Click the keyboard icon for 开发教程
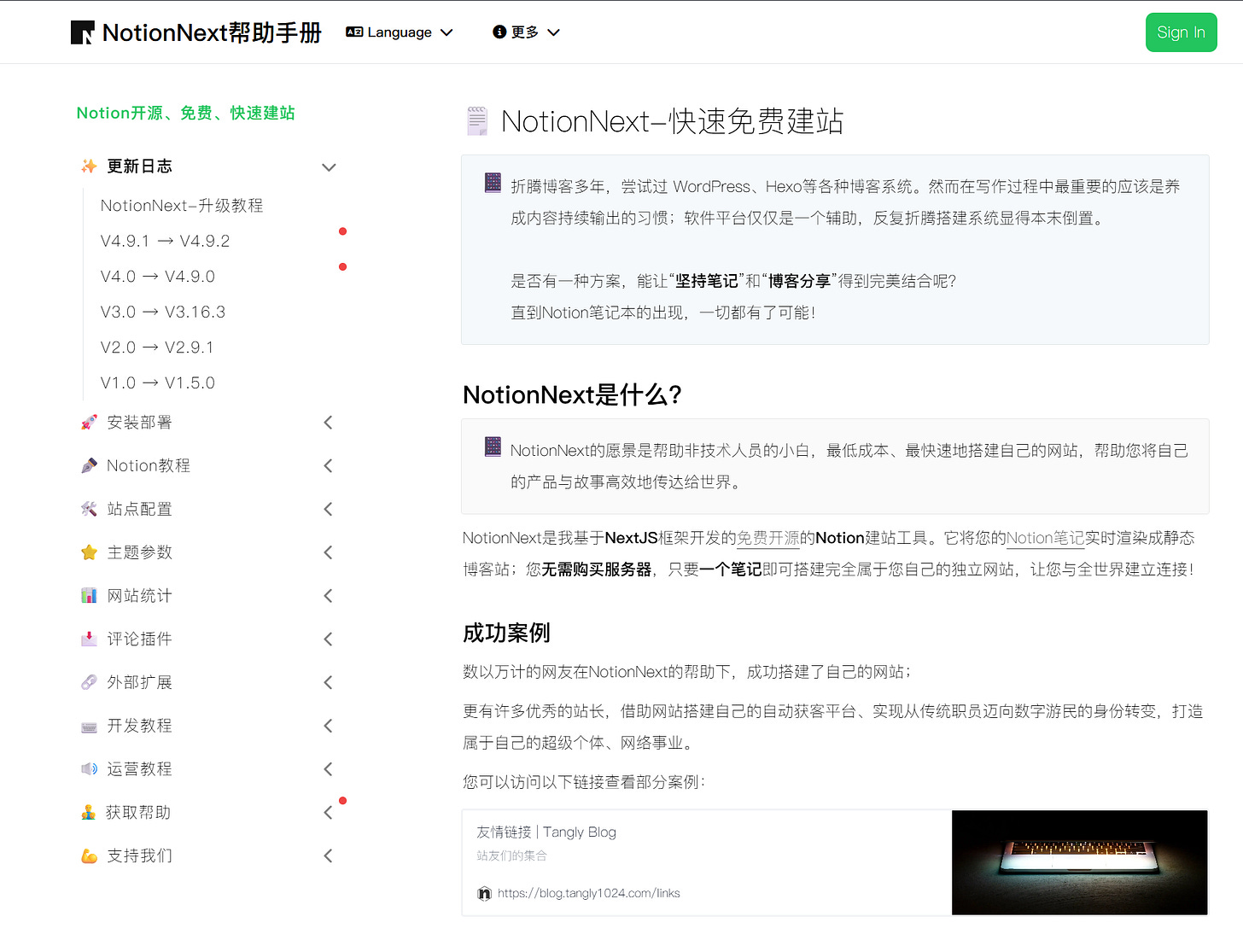The image size is (1243, 940). point(89,727)
